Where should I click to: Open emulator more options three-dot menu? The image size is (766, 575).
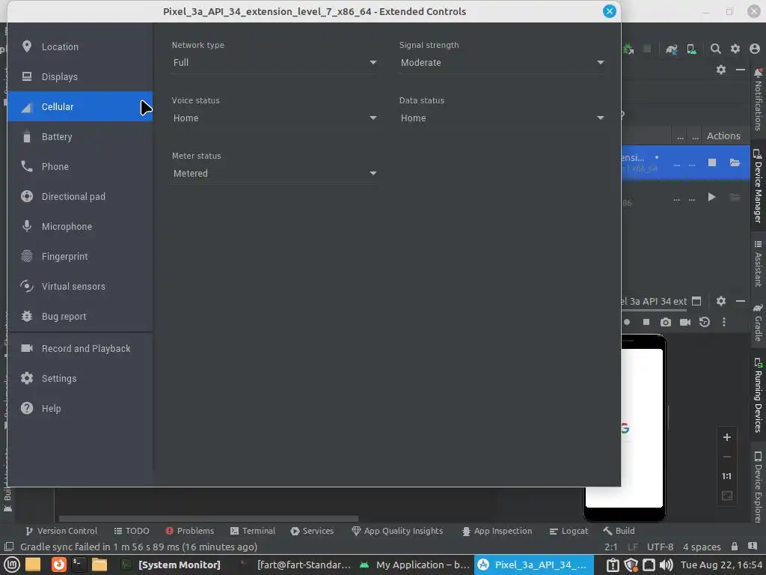coord(724,322)
